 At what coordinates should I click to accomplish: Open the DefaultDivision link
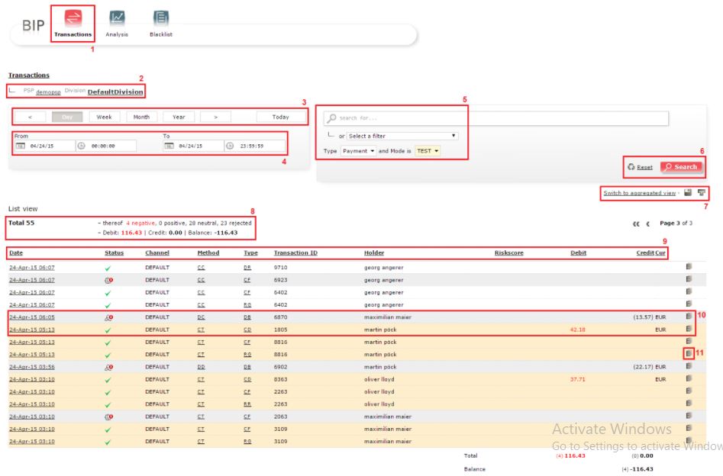pos(115,92)
